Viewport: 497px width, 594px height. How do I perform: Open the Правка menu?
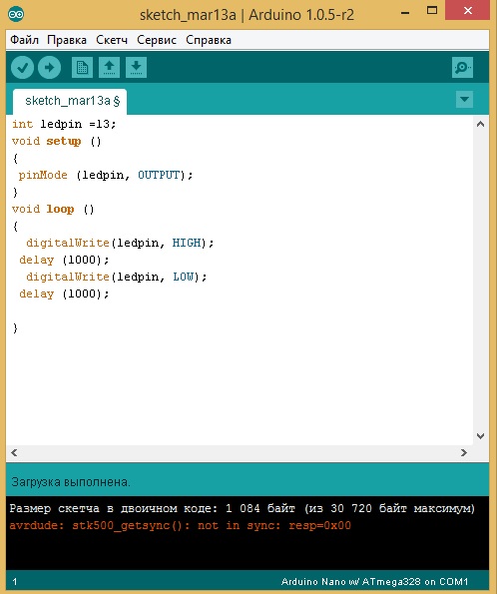point(67,40)
